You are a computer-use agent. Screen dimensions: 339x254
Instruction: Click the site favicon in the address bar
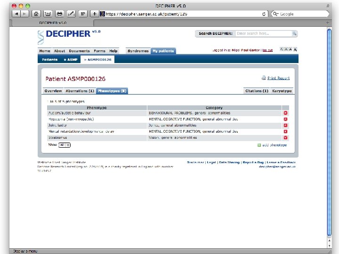pyautogui.click(x=102, y=14)
